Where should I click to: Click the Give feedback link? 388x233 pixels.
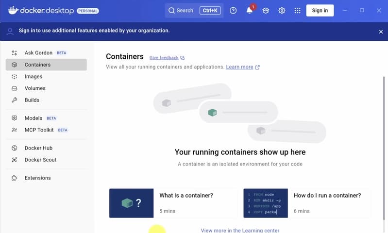(164, 58)
